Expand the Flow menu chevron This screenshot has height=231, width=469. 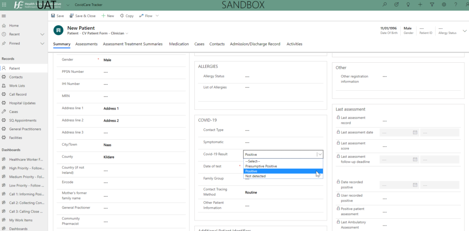[x=157, y=16]
